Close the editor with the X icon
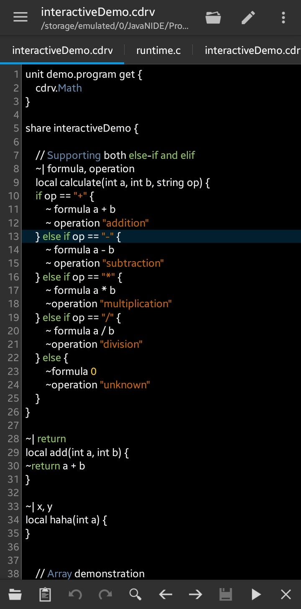301x609 pixels. click(x=286, y=594)
